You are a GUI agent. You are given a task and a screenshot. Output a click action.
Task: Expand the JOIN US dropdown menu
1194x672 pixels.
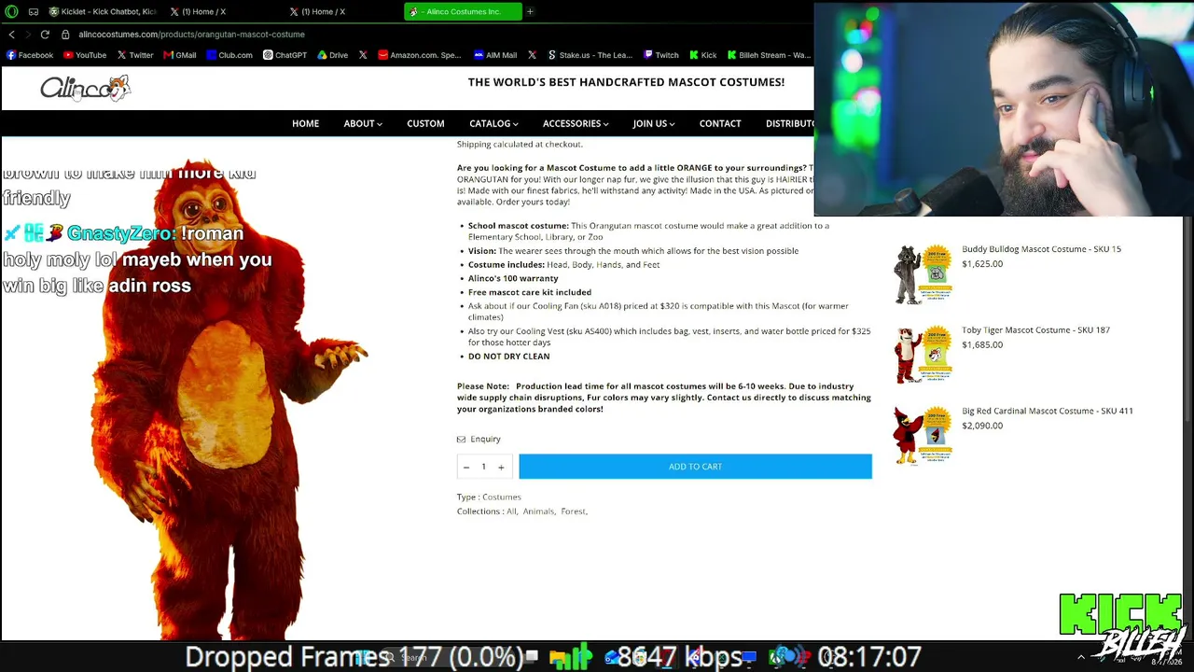coord(654,123)
